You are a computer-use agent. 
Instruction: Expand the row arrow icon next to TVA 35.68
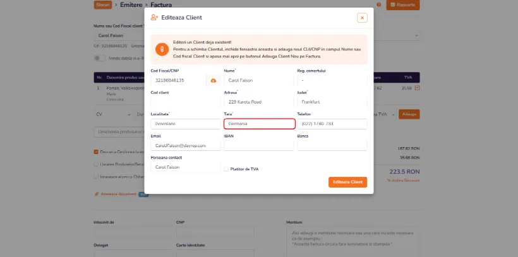coord(417,88)
